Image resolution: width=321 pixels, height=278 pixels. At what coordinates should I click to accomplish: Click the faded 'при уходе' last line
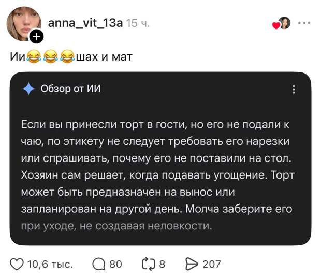(116, 226)
